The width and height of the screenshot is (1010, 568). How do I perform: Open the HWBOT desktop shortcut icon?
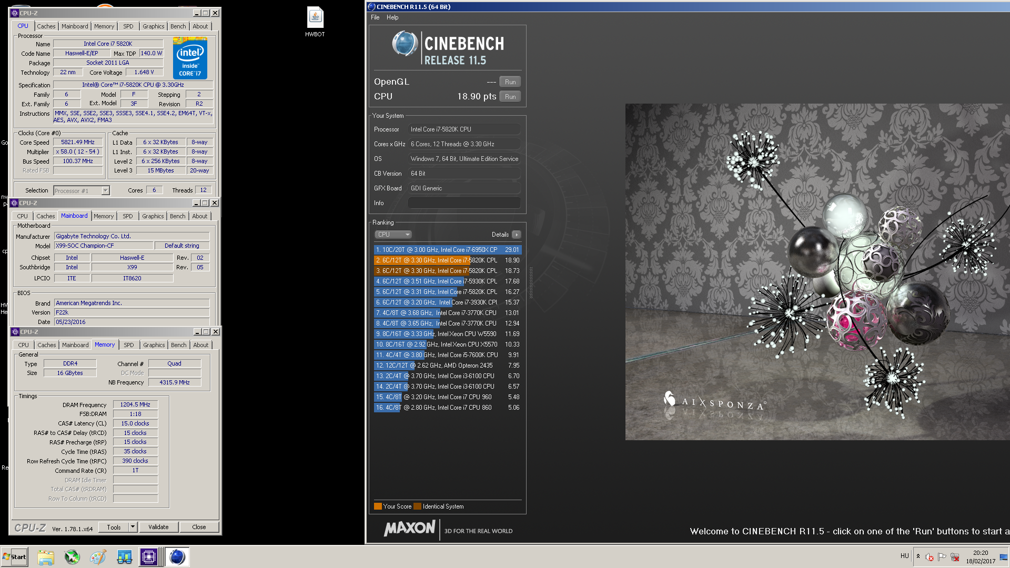click(x=315, y=22)
